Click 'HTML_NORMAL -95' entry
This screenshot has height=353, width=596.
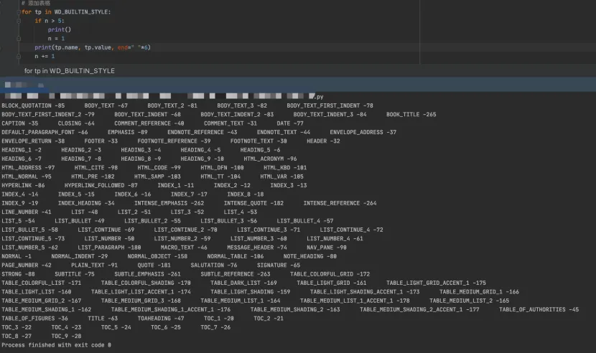tap(27, 176)
